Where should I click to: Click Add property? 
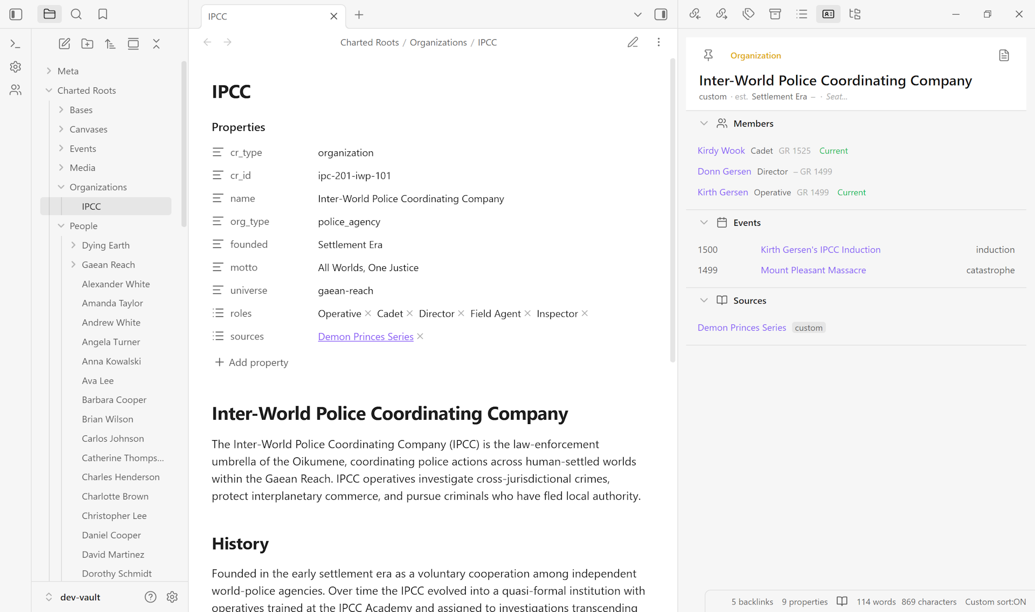tap(252, 363)
